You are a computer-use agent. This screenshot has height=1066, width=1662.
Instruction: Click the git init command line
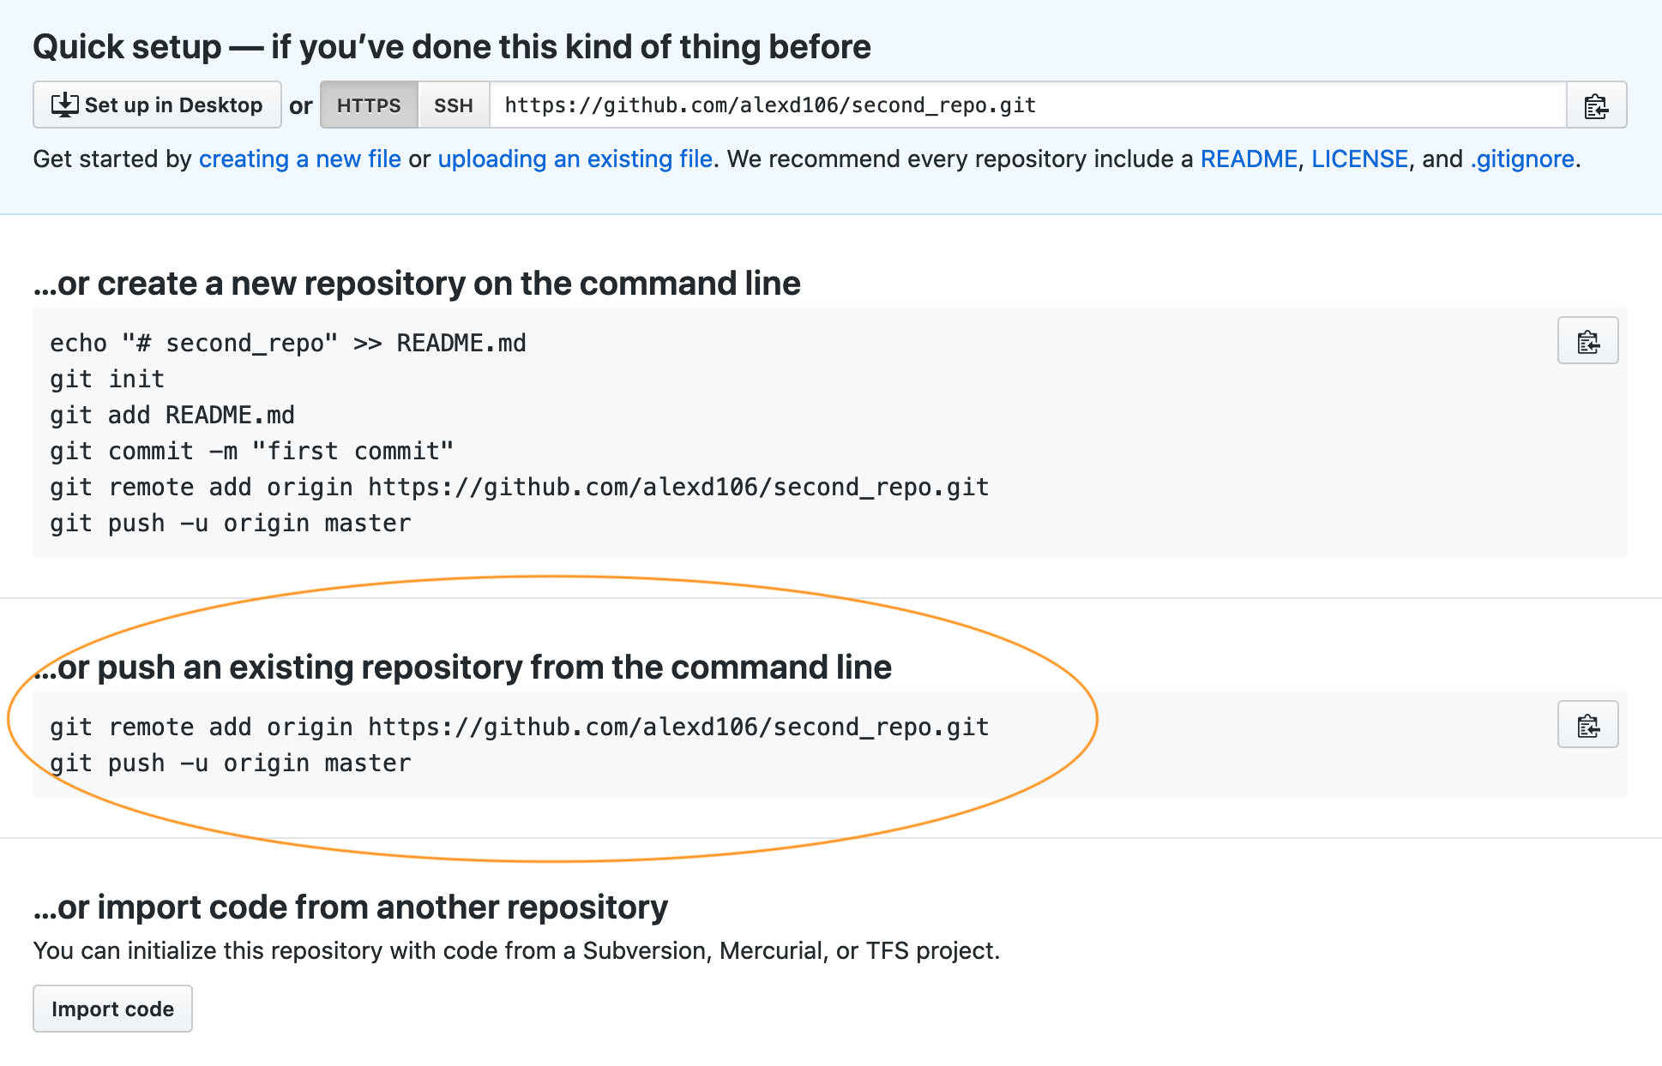tap(107, 379)
